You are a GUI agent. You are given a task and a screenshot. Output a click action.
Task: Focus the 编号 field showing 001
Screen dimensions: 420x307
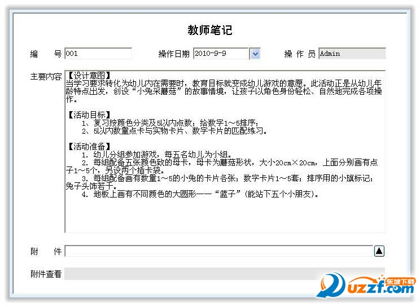(98, 54)
